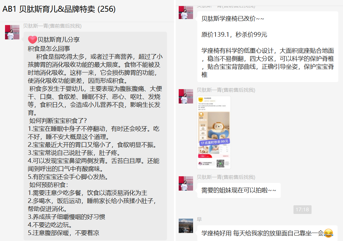The image size is (343, 241).
Task: Click the QR code in the product poster
Action: coord(220,163)
